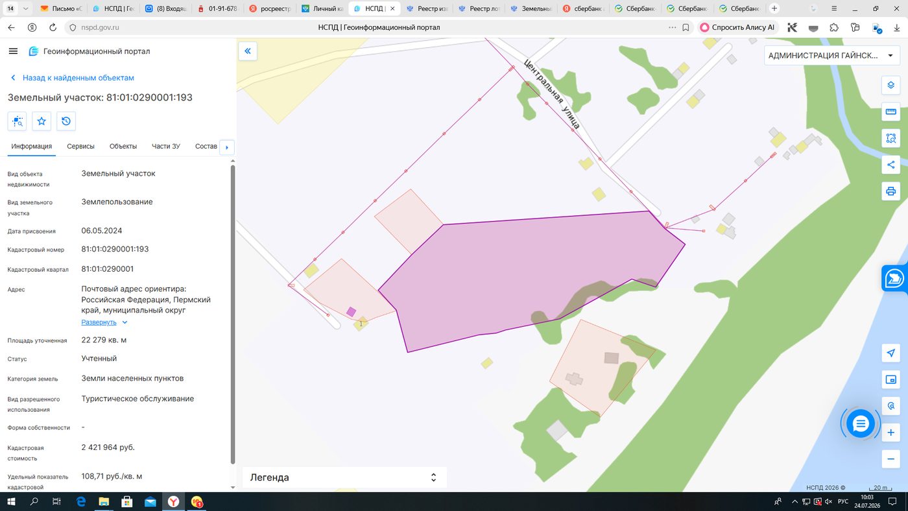Screen dimensions: 908x511
Task: Click the locate-on-map icon under the parcel title
Action: point(17,121)
